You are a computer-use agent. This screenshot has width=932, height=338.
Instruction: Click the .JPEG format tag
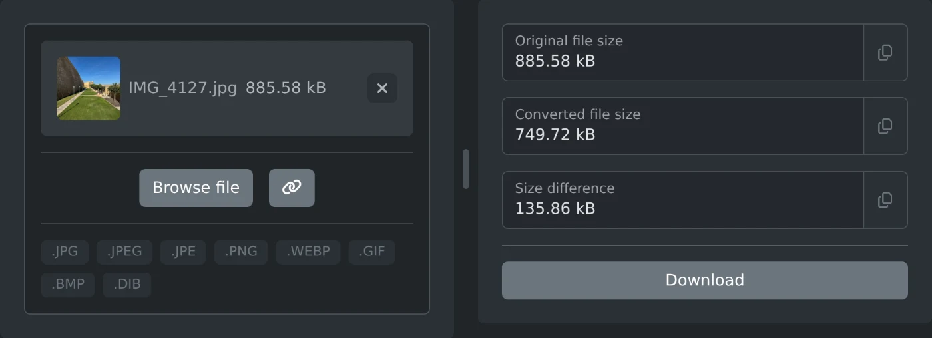click(x=124, y=252)
